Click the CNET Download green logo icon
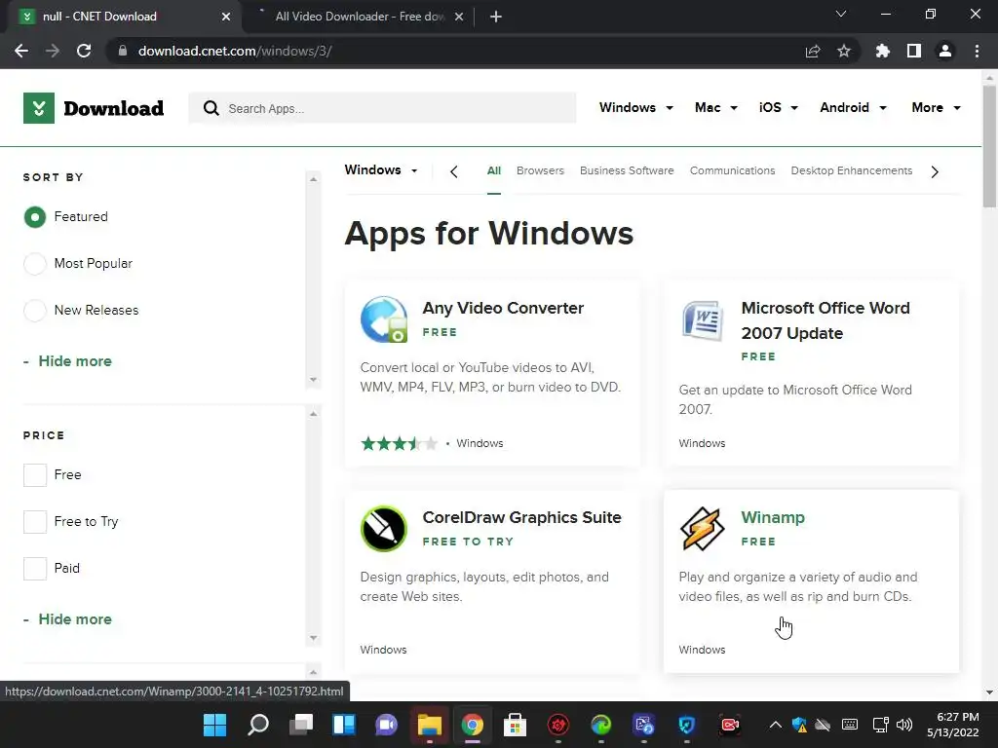 tap(39, 108)
